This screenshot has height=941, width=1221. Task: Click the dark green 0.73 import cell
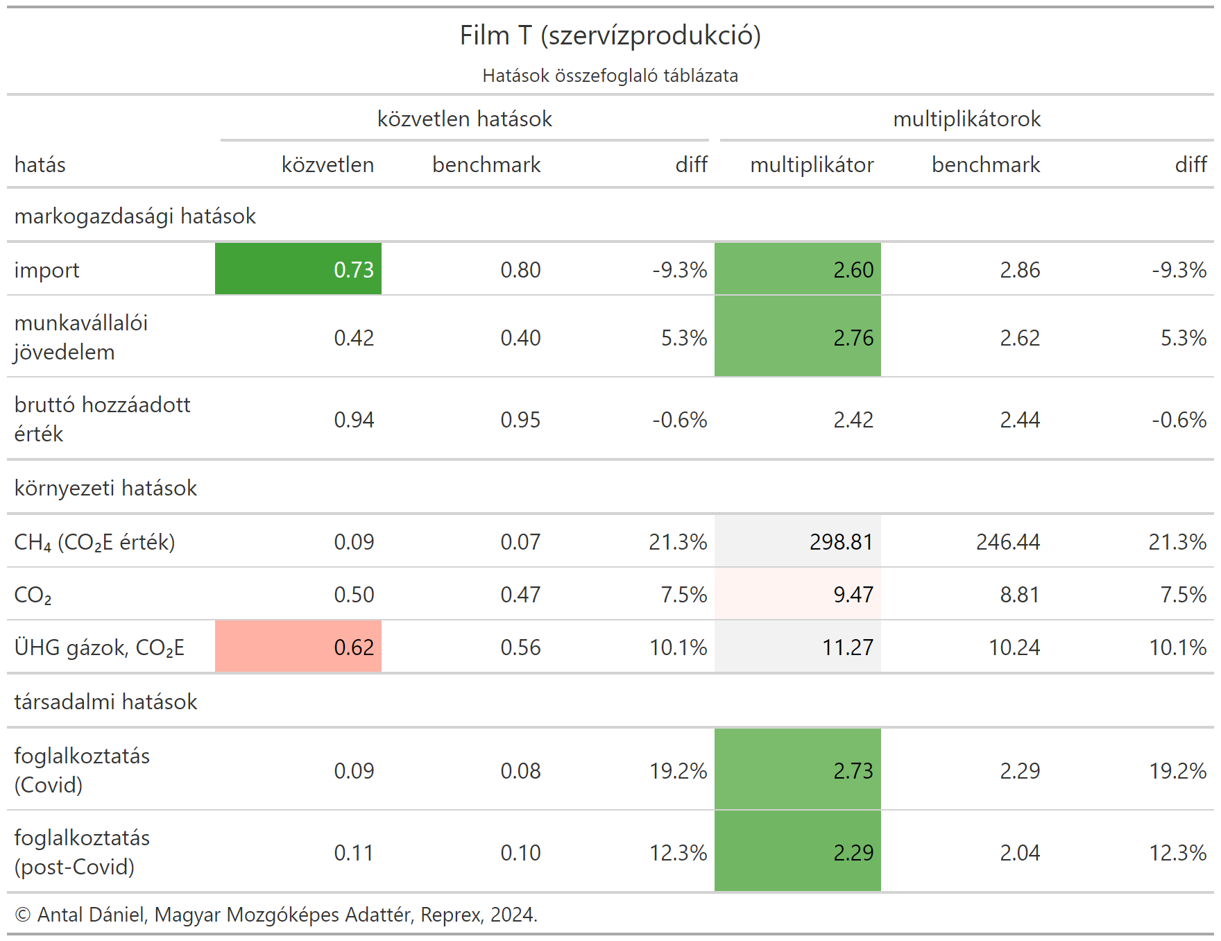pos(298,269)
